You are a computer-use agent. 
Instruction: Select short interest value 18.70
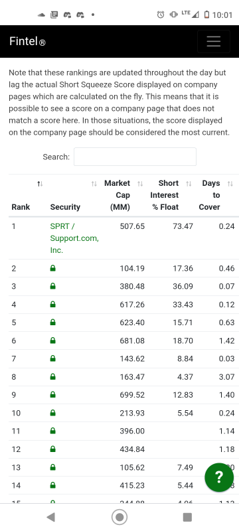click(x=183, y=341)
